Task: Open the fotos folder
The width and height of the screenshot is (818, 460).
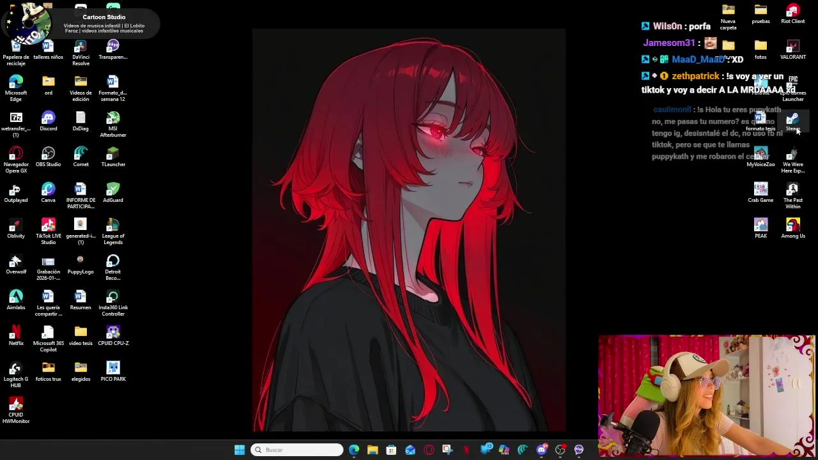Action: point(760,49)
